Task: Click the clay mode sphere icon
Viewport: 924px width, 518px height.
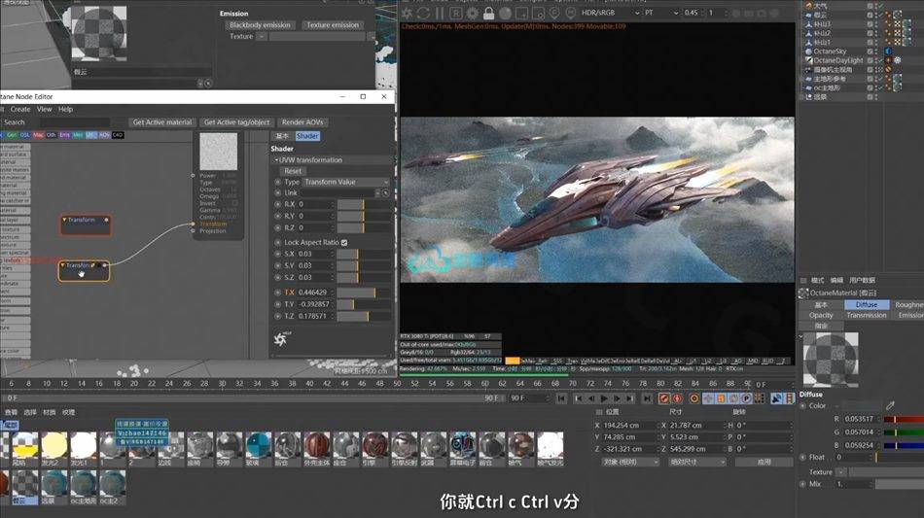Action: (505, 13)
